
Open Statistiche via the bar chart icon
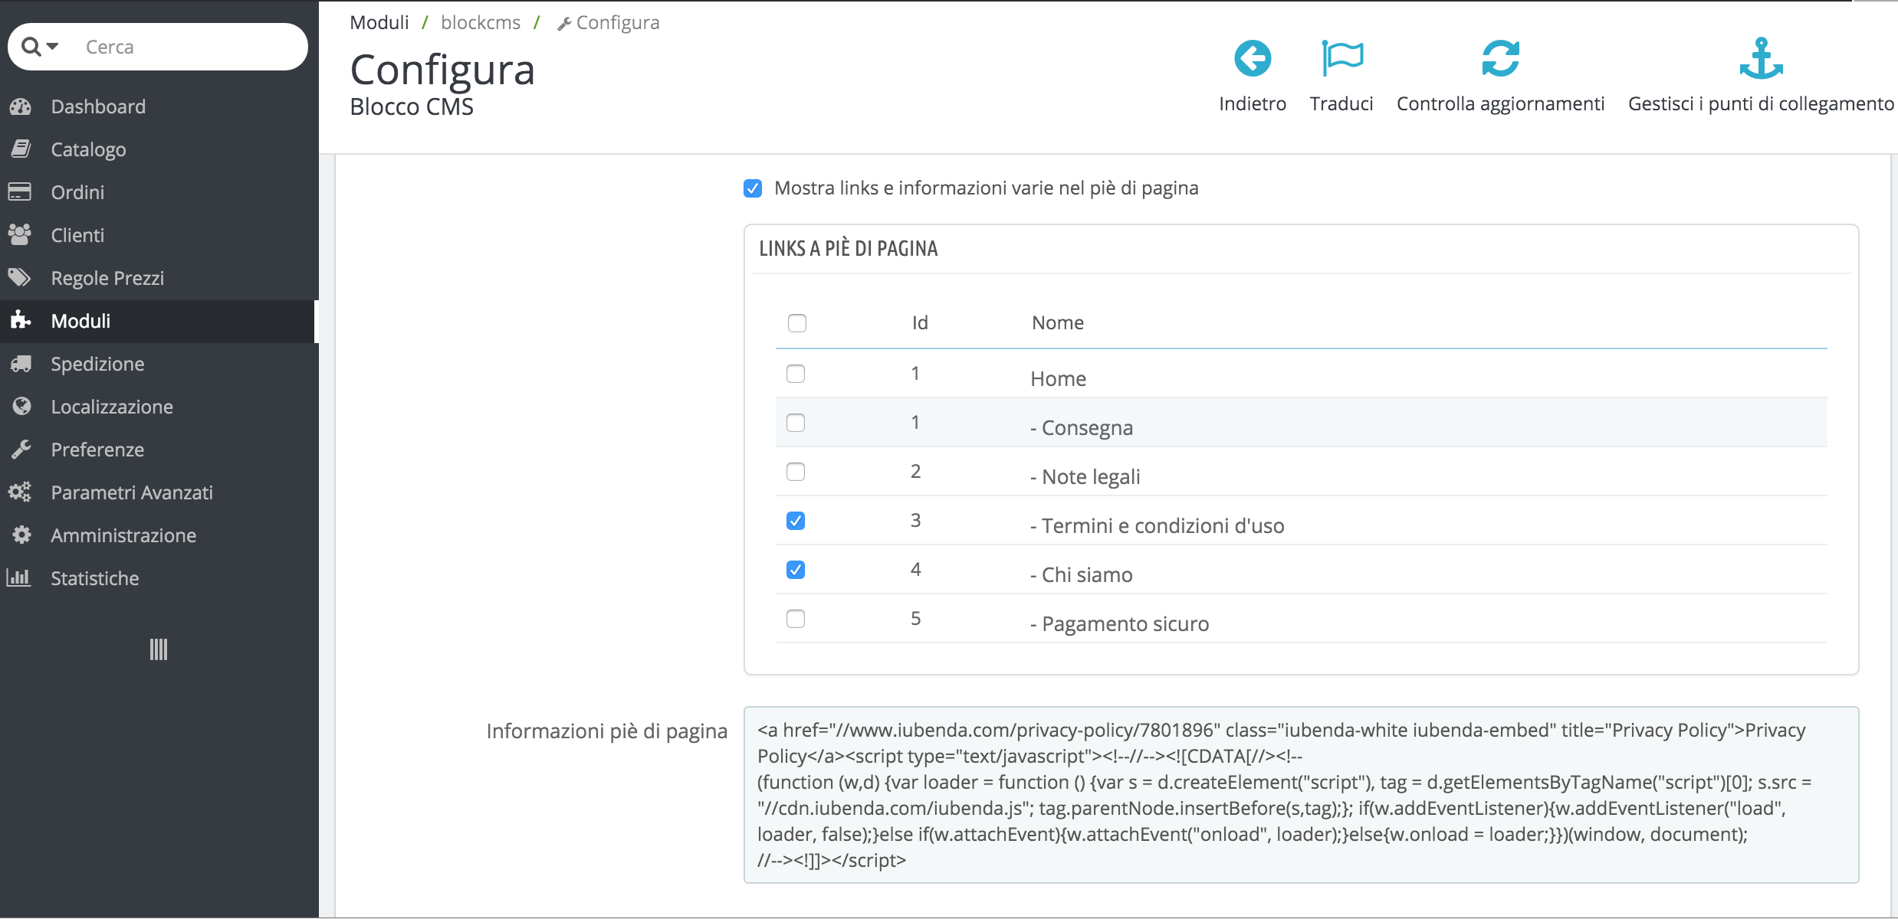21,577
